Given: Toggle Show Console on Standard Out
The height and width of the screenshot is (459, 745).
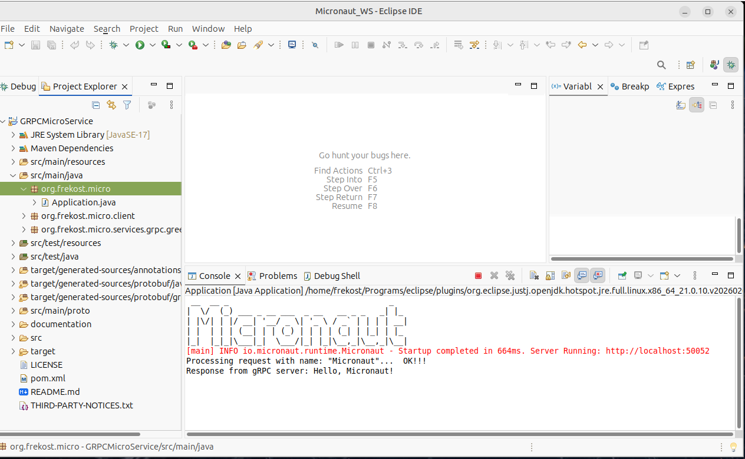Looking at the screenshot, I should pos(582,275).
